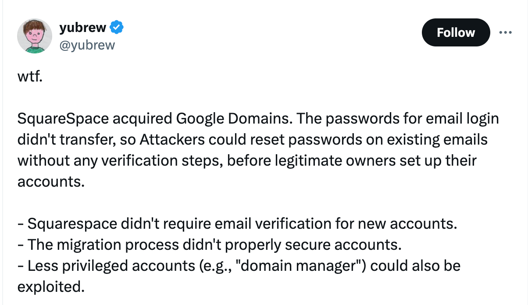Click the final word "exploited."
The image size is (528, 305).
point(51,287)
